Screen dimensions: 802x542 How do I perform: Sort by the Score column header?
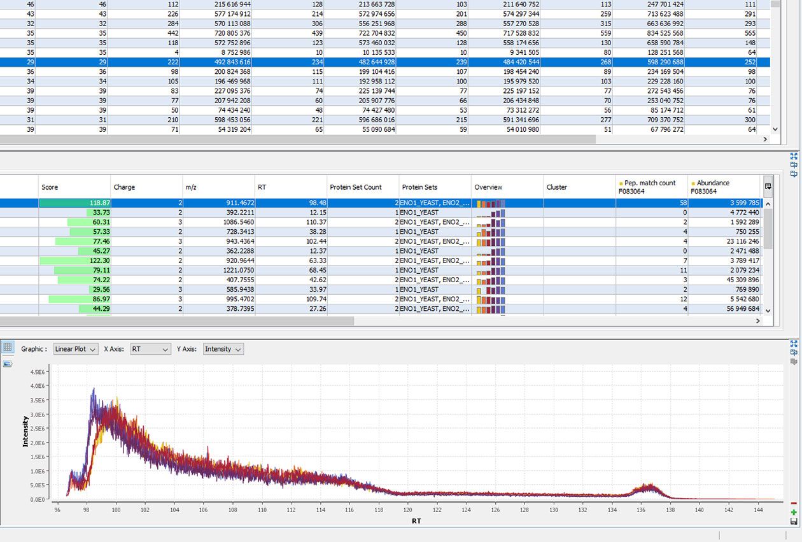pyautogui.click(x=74, y=187)
